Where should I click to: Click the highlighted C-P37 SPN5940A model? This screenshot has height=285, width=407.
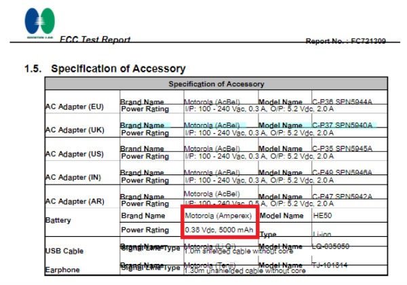point(342,125)
